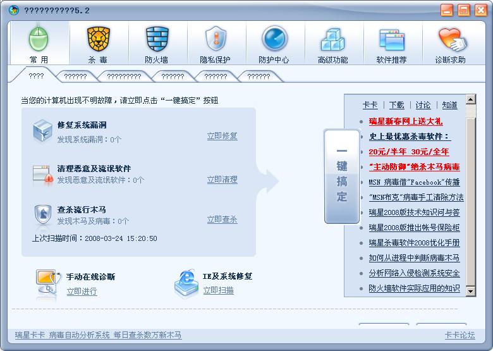Open the 分析网络入侵检测系统安全 link
The width and height of the screenshot is (493, 351).
tap(415, 273)
